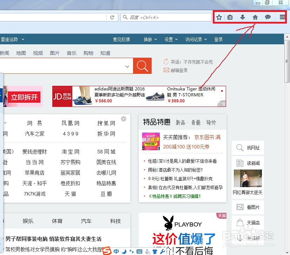
Task: Click 邮箱登录 link
Action: pyautogui.click(x=179, y=70)
